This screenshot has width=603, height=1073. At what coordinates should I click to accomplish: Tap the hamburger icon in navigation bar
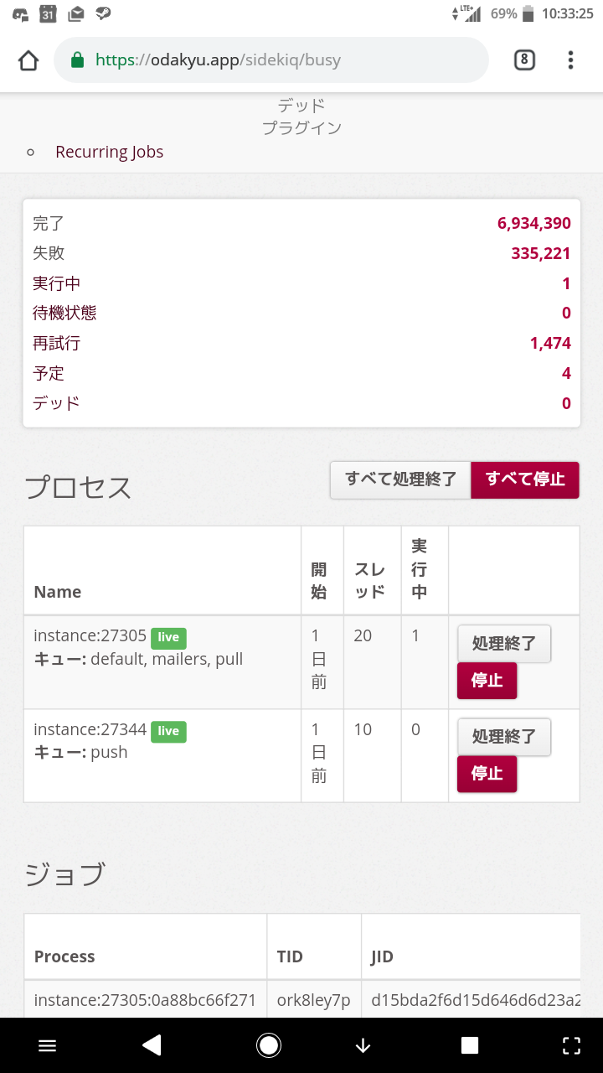[x=48, y=1044]
